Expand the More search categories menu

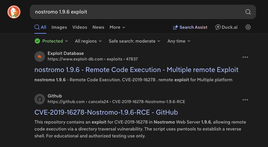pos(117,27)
